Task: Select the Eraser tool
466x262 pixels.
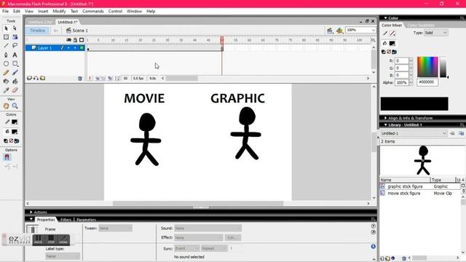Action: [x=15, y=90]
